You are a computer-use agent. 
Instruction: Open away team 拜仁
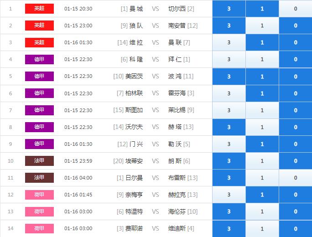(x=175, y=59)
